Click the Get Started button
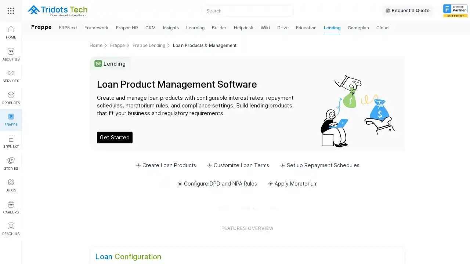The image size is (470, 264). click(115, 137)
